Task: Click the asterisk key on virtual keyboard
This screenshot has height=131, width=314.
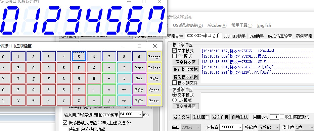Action: click(109, 90)
